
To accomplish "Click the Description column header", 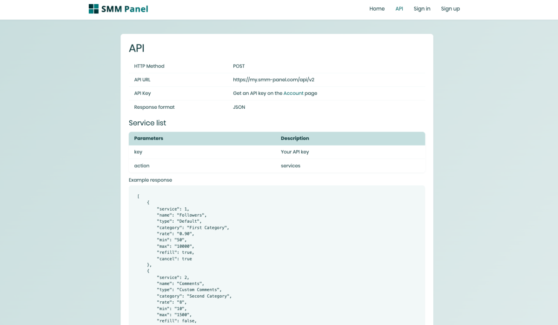I will (x=295, y=139).
